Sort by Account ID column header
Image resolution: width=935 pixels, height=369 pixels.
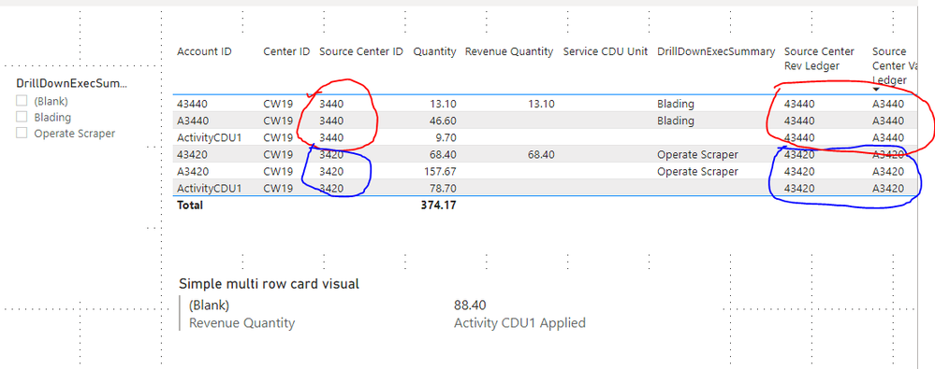[x=204, y=51]
